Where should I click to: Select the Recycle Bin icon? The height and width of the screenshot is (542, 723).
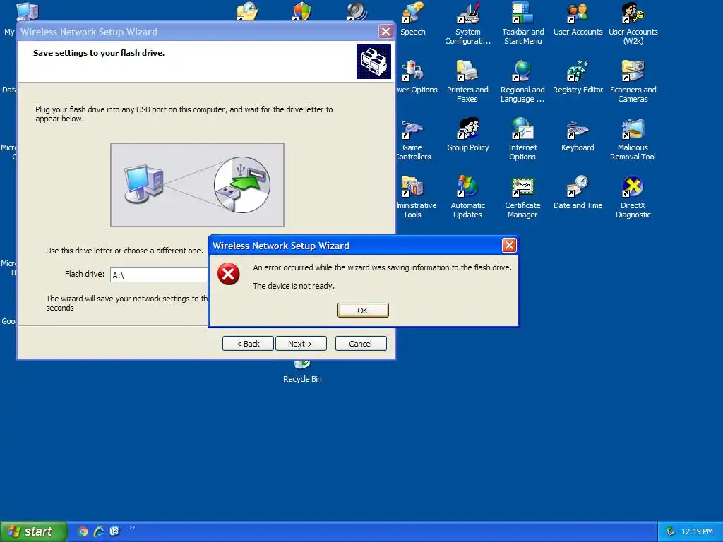(302, 373)
